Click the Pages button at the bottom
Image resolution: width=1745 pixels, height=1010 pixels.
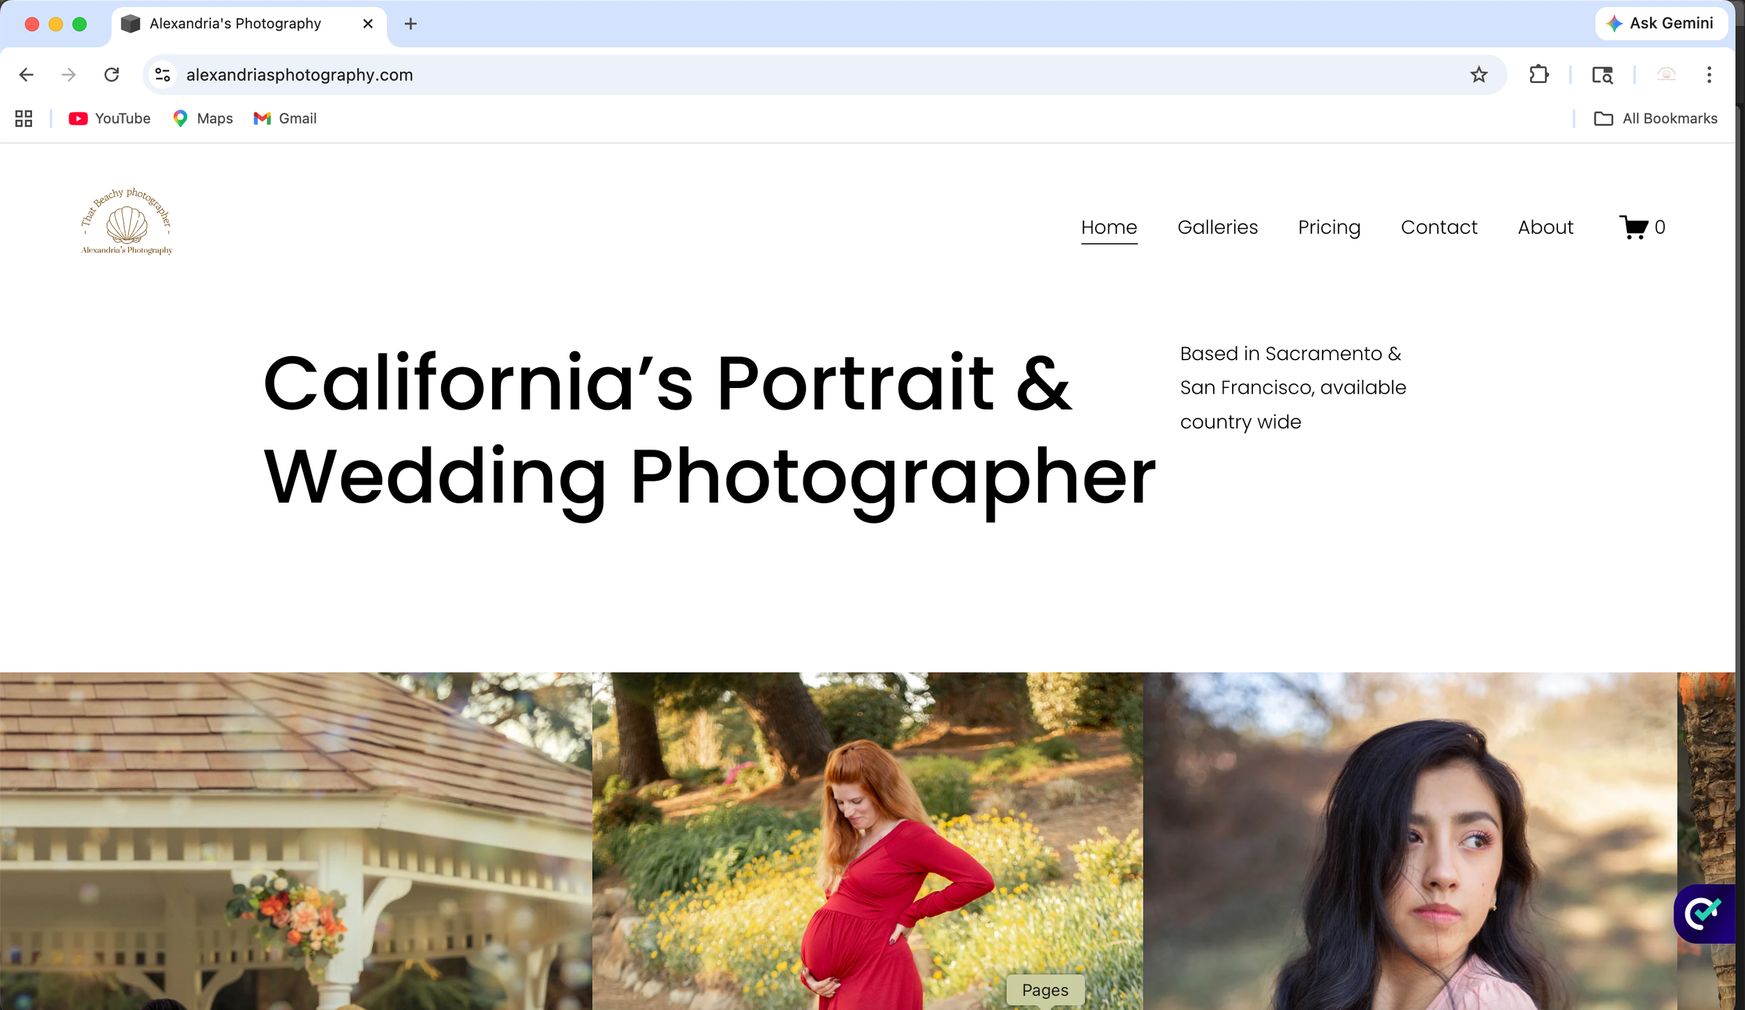(1045, 990)
